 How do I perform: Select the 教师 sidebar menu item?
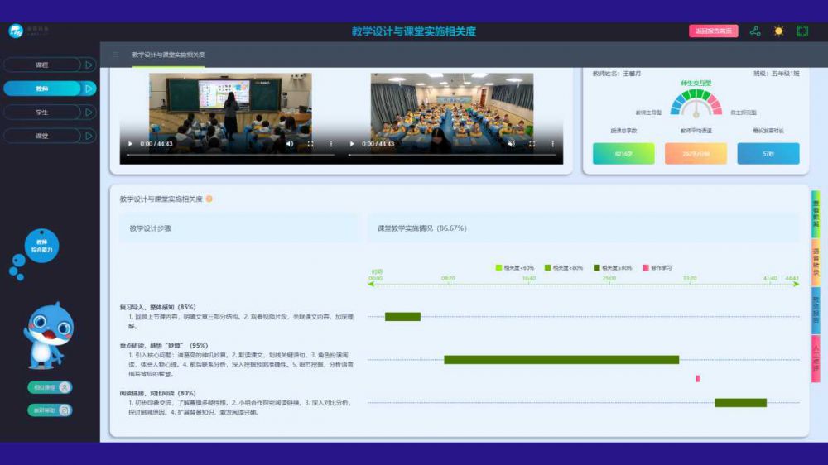point(42,89)
